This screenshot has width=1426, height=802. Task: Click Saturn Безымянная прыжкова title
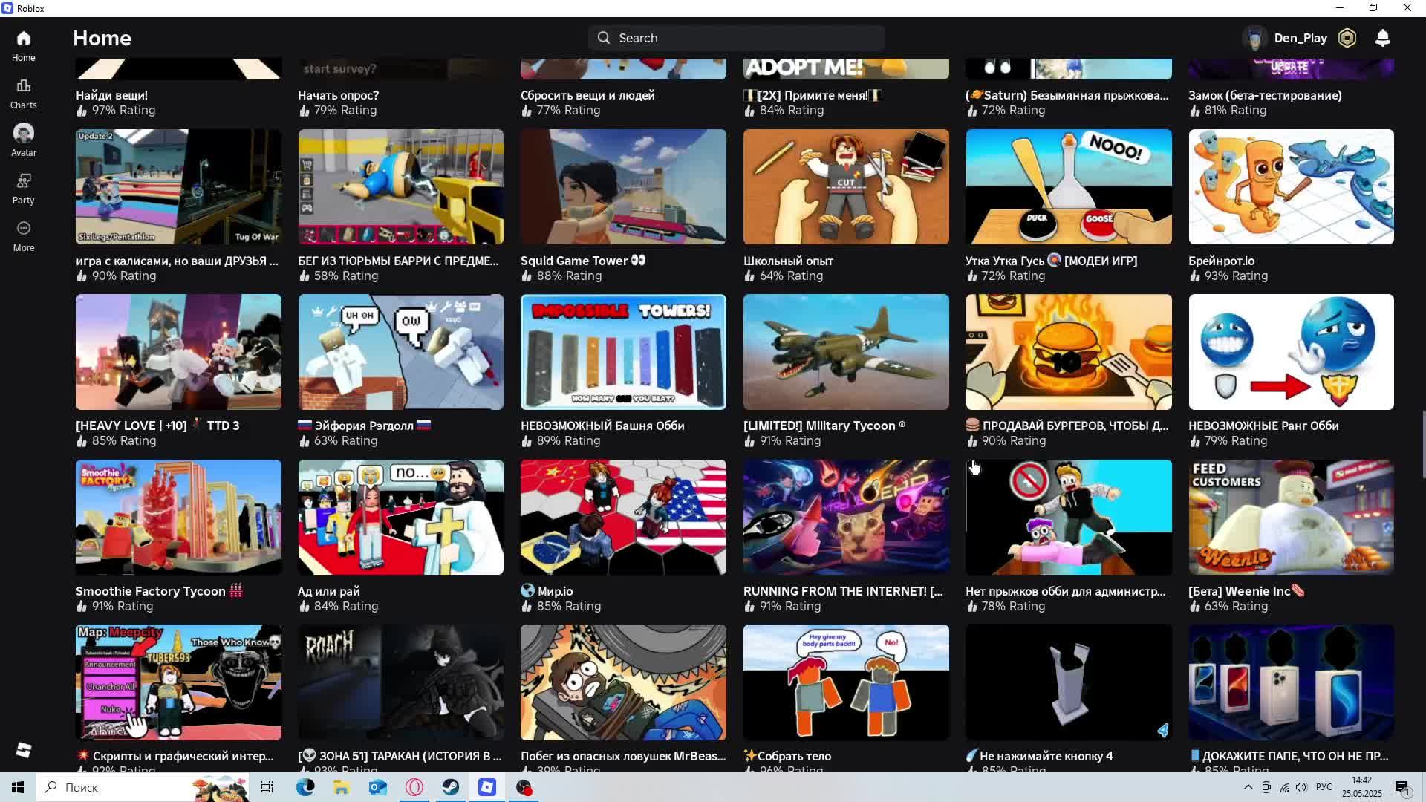coord(1067,95)
